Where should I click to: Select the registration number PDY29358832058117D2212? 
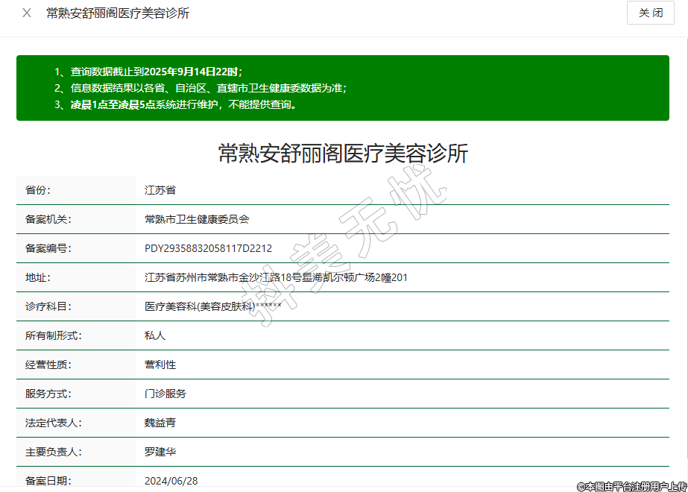[208, 248]
